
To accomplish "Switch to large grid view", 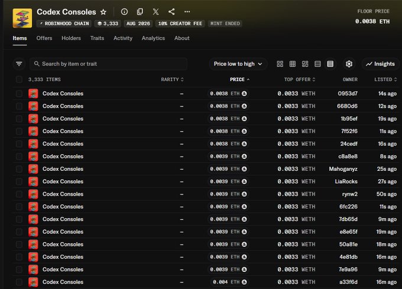I will pos(280,64).
